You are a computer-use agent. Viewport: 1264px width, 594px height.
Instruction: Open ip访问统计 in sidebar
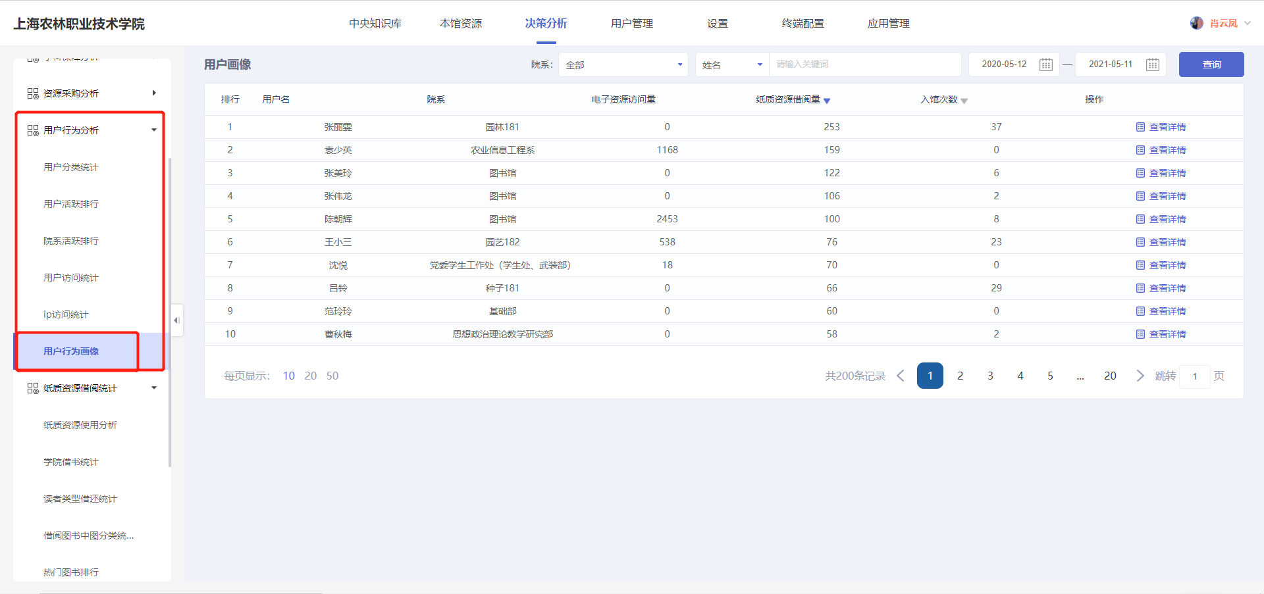click(x=66, y=314)
